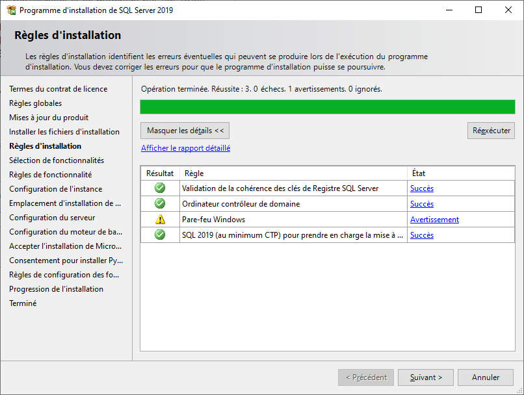Select Règles de fonctionnalité step

(x=51, y=175)
